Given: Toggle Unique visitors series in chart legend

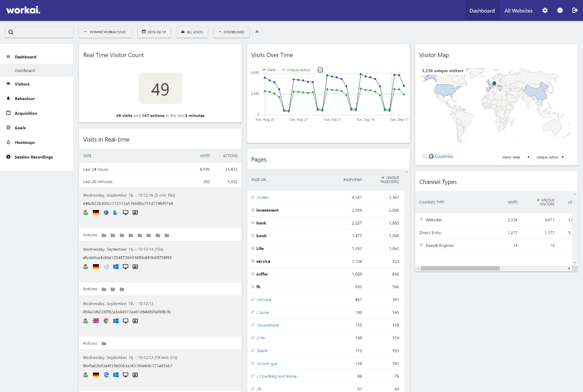Looking at the screenshot, I should [296, 70].
